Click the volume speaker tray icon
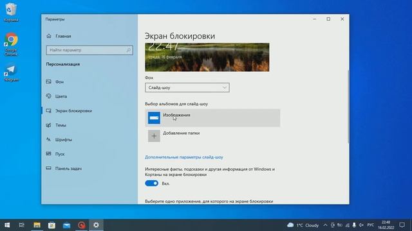Screen dimensions: 412x231 pos(361,225)
